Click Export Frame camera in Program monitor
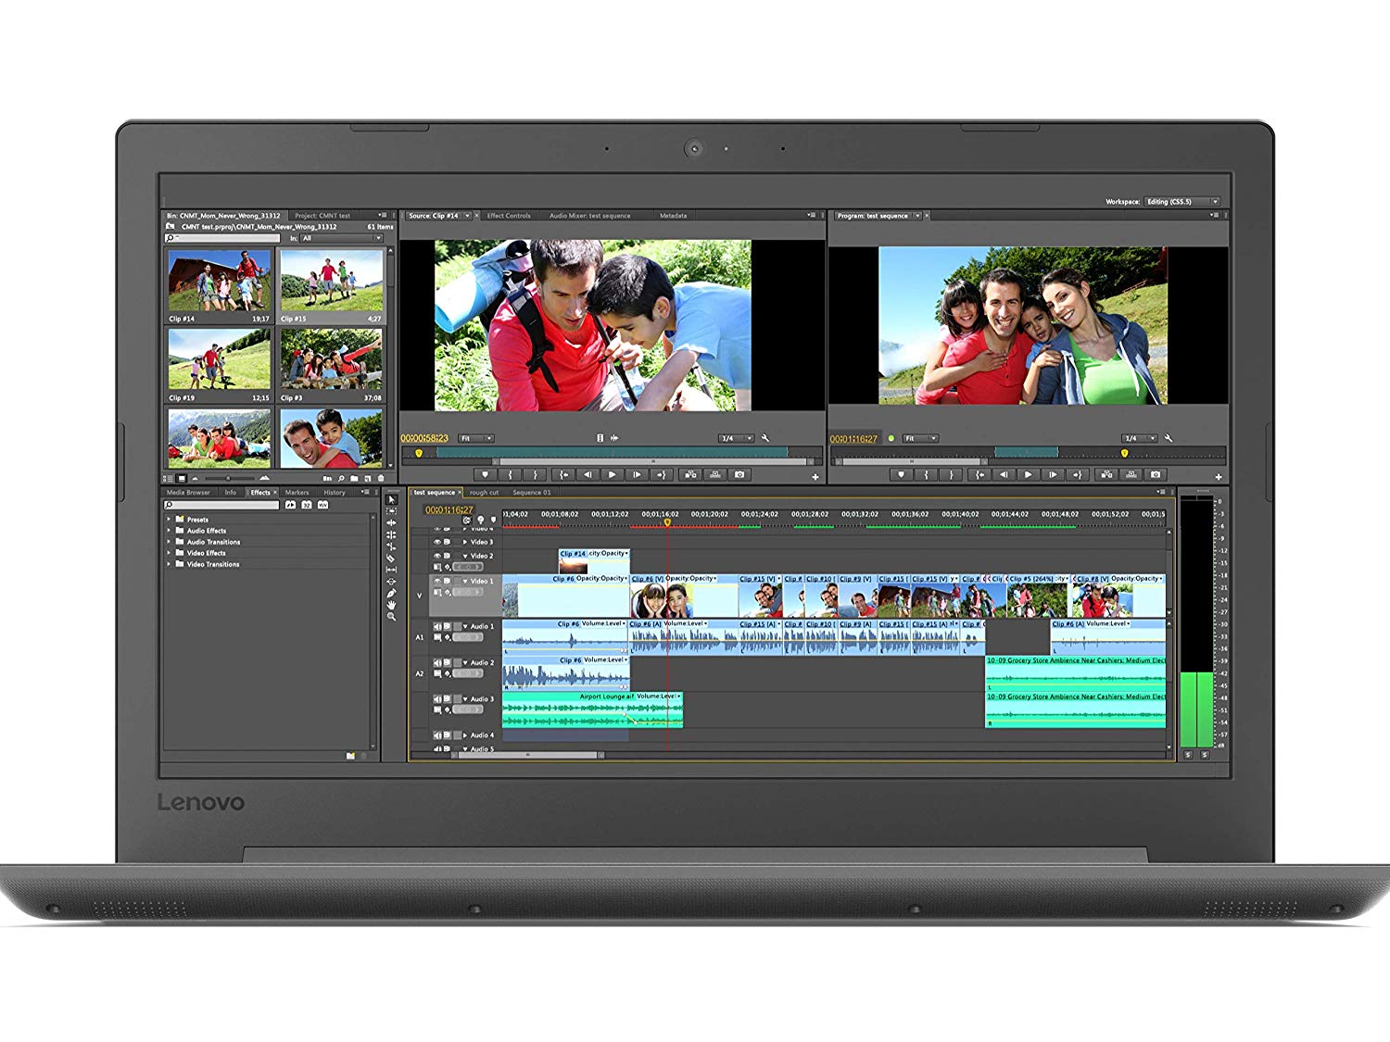The image size is (1390, 1042). point(1156,474)
